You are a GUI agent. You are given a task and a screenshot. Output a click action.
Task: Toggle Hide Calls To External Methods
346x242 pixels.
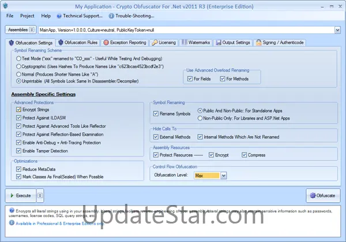[156, 137]
